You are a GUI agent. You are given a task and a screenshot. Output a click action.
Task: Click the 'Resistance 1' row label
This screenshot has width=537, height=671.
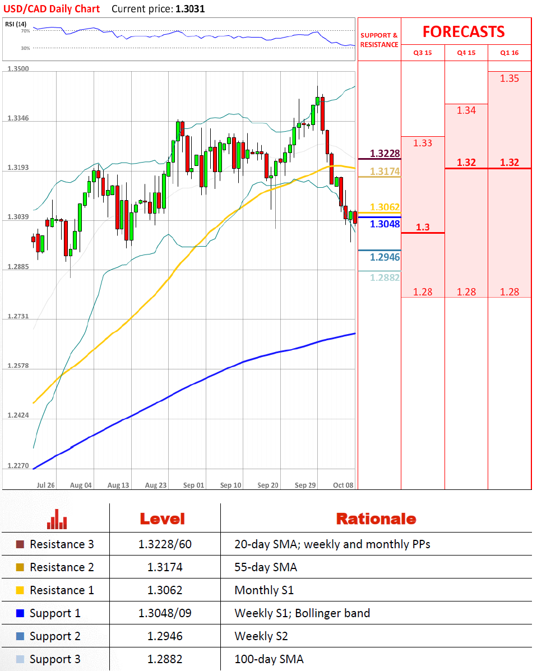coord(62,590)
